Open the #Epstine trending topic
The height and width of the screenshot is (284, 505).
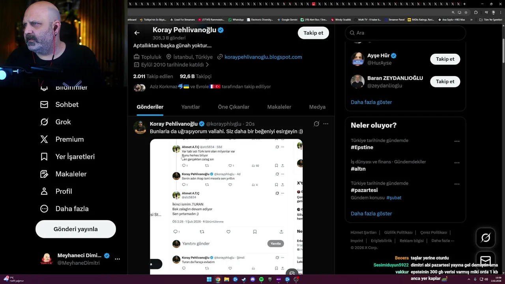point(362,148)
